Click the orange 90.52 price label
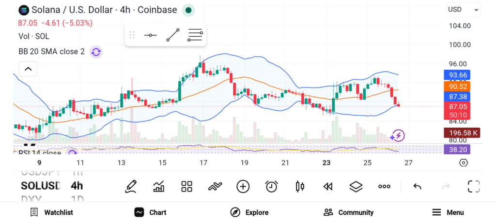The image size is (496, 223). click(x=456, y=86)
